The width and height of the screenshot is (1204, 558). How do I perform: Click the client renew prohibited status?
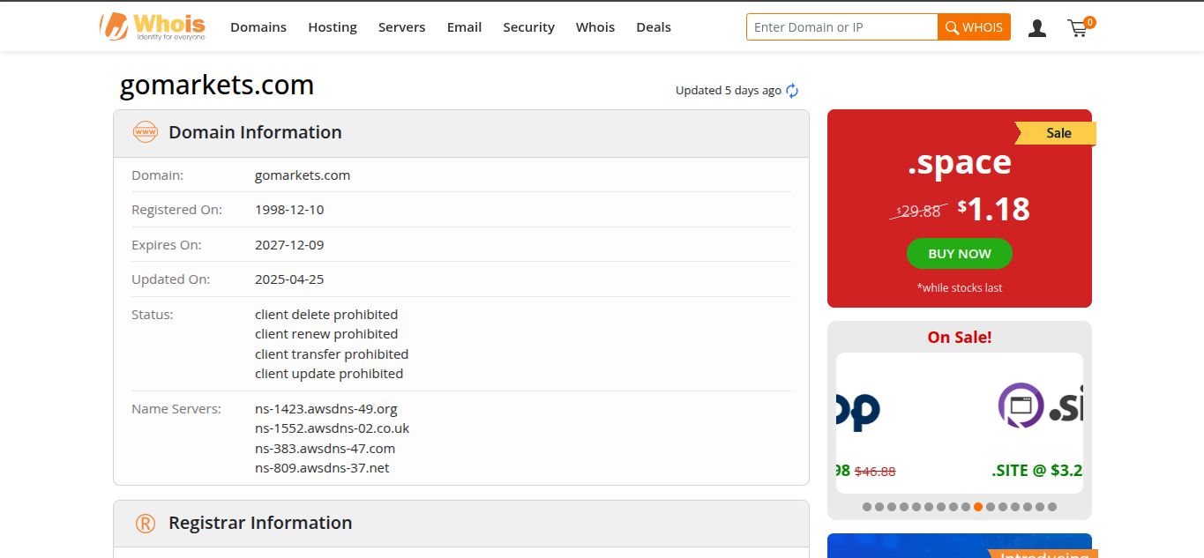click(326, 334)
